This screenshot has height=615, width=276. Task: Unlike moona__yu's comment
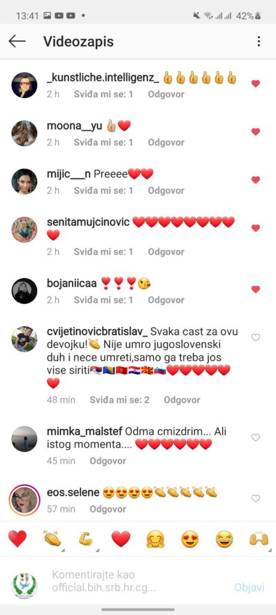[x=256, y=132]
